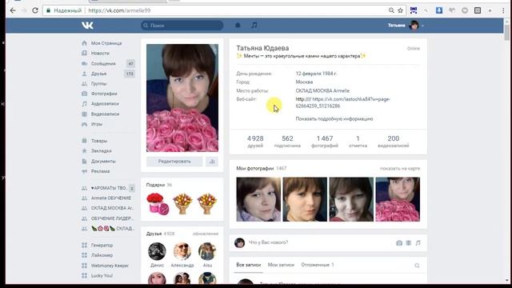Screen dimensions: 512x288
Task: Click the red roses gift box
Action: (x=158, y=203)
